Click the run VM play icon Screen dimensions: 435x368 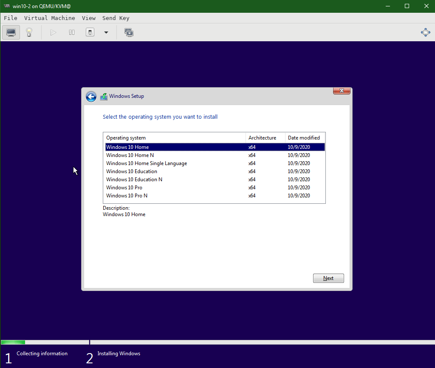(52, 32)
